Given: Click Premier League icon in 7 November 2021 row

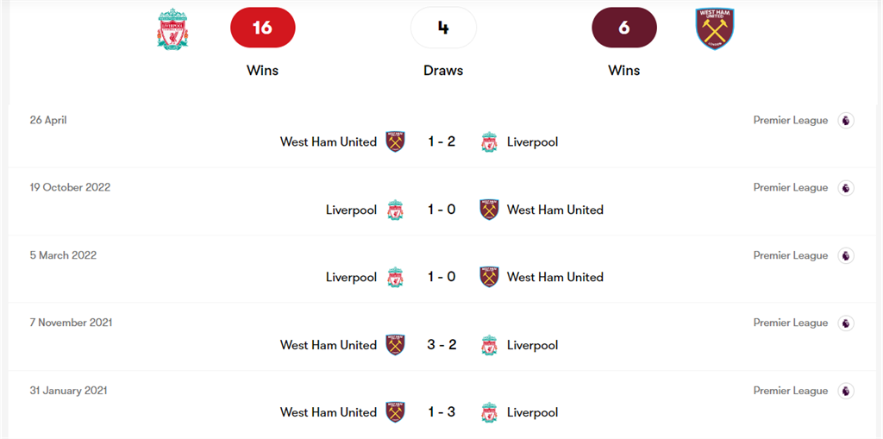Looking at the screenshot, I should pyautogui.click(x=846, y=323).
